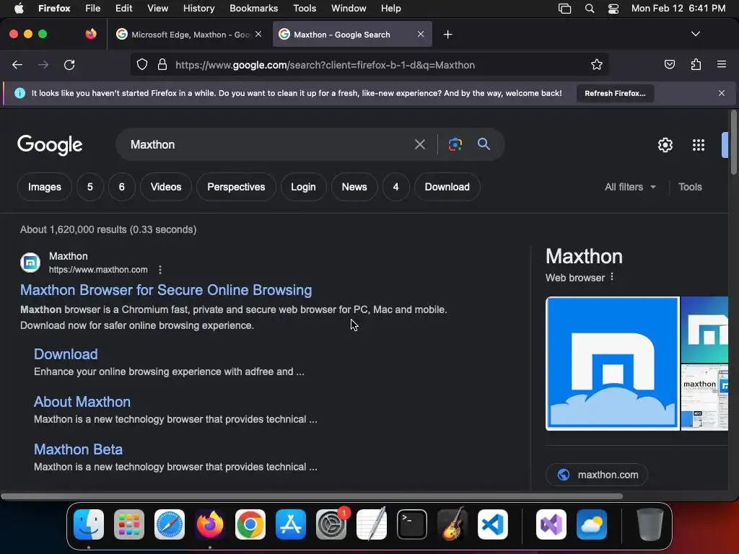Open the About Maxthon sitelink
739x554 pixels.
click(x=82, y=401)
